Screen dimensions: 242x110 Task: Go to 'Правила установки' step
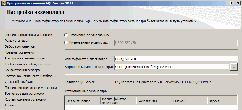[20, 52]
